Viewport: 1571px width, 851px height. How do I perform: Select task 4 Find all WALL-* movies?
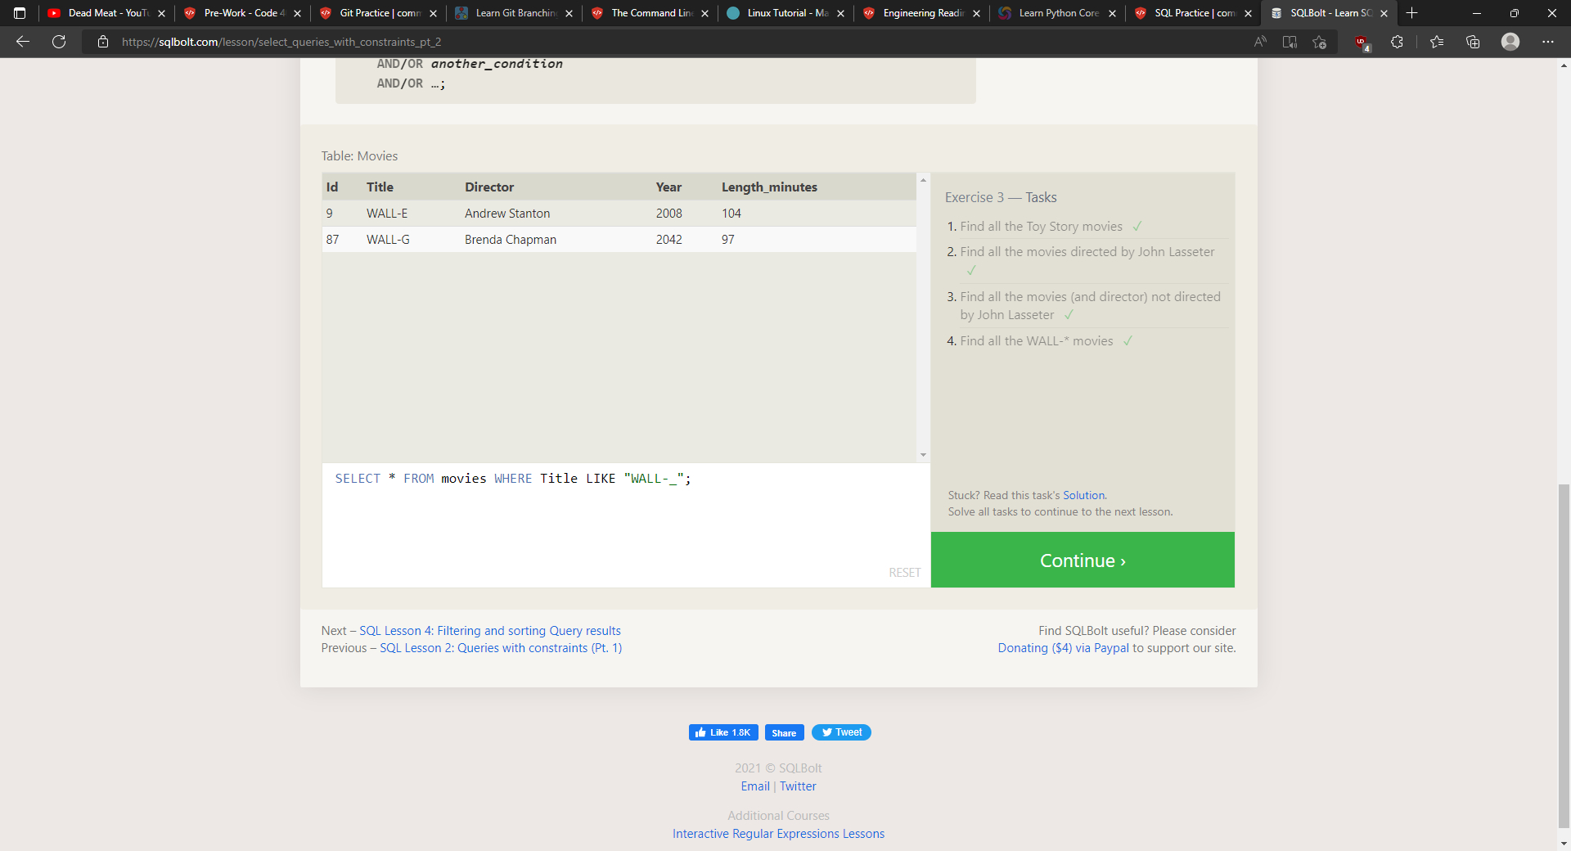pos(1036,341)
